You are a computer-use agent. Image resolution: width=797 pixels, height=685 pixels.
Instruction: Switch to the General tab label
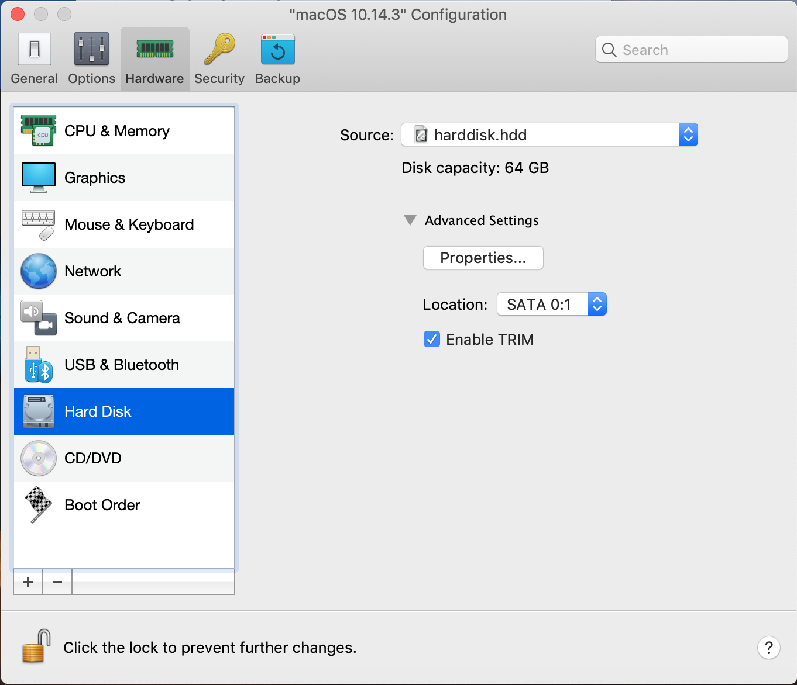[x=35, y=78]
